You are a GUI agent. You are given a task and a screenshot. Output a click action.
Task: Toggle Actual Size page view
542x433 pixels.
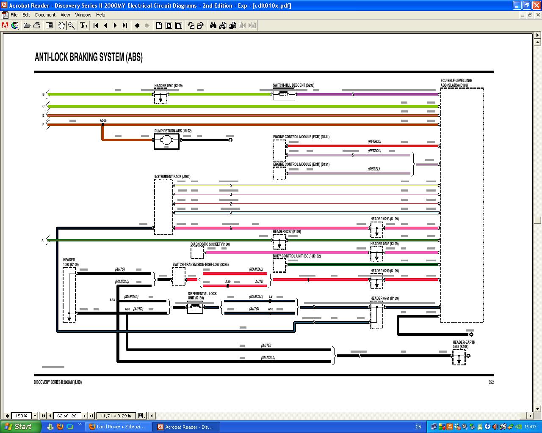click(x=159, y=26)
